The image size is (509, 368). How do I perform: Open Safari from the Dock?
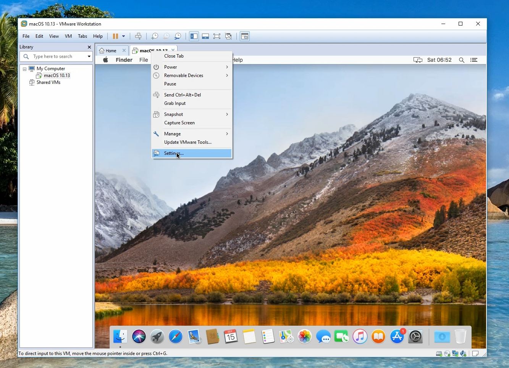click(176, 336)
